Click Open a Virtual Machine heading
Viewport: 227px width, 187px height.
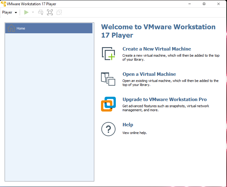pyautogui.click(x=149, y=74)
